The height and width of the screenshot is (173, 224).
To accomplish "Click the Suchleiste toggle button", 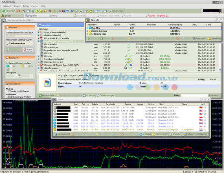I will point(89,95).
